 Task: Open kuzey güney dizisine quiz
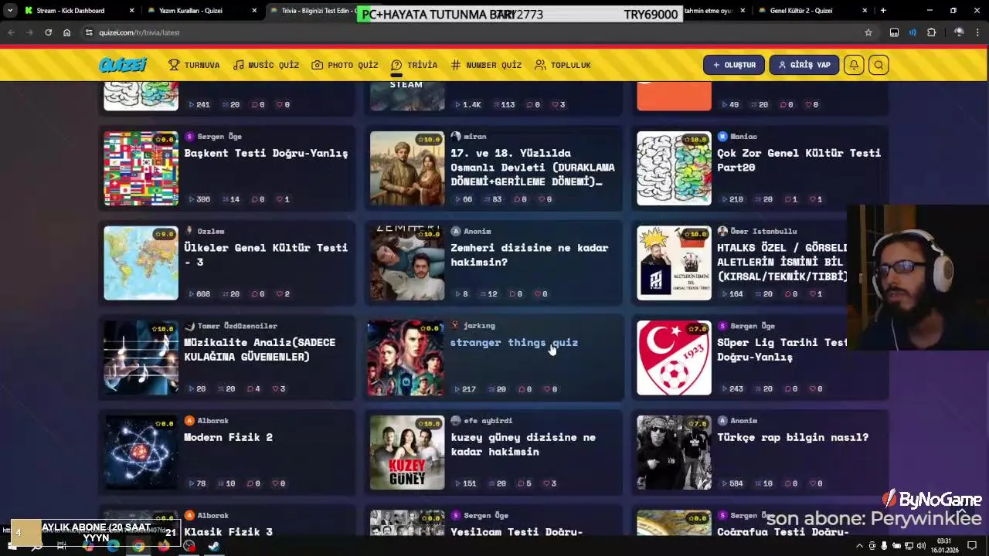[523, 444]
